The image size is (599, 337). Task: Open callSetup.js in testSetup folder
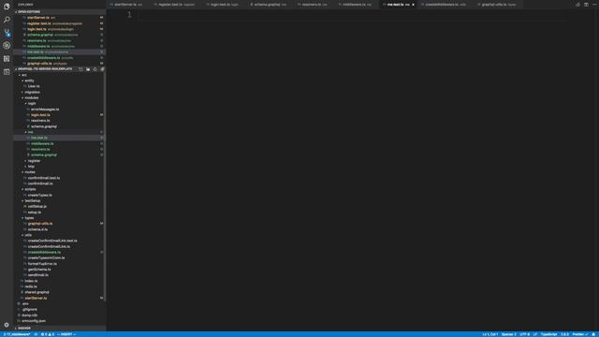[x=37, y=207]
